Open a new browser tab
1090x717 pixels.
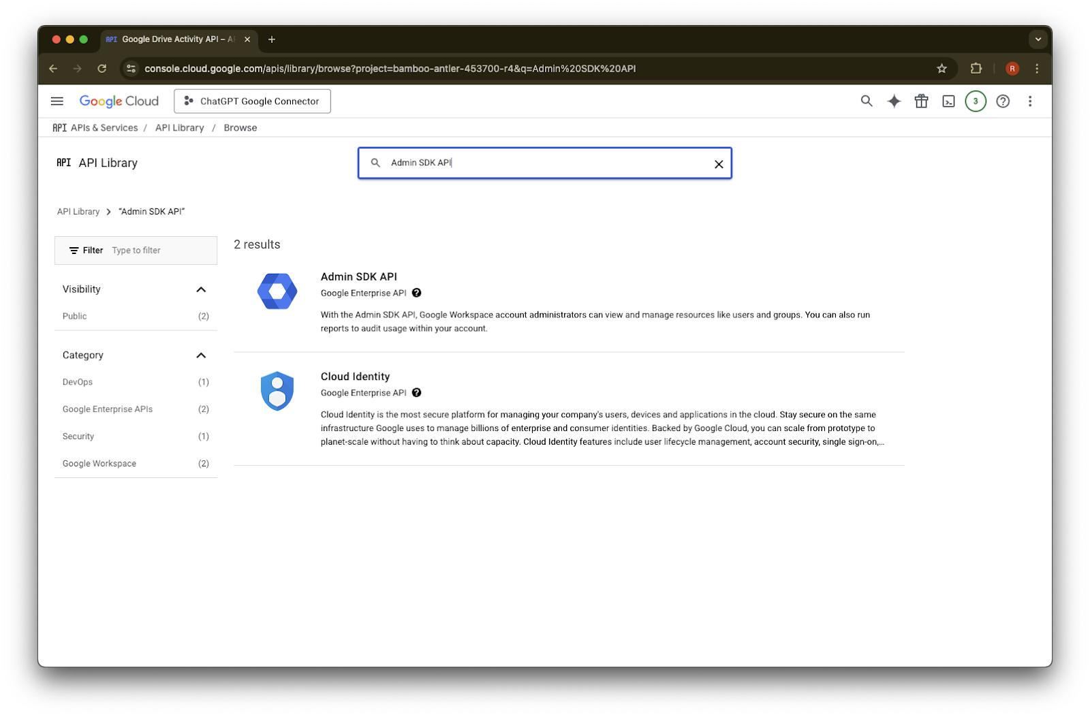pos(272,39)
